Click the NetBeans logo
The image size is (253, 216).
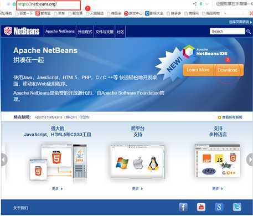point(22,31)
